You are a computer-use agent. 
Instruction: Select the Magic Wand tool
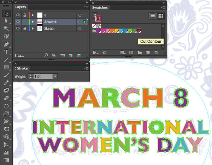coord(6,28)
